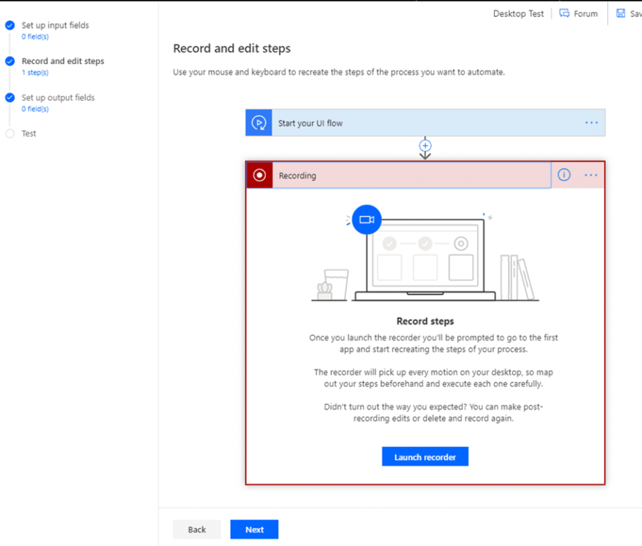The width and height of the screenshot is (642, 546).
Task: Switch to the Set up output fields step
Action: [58, 97]
